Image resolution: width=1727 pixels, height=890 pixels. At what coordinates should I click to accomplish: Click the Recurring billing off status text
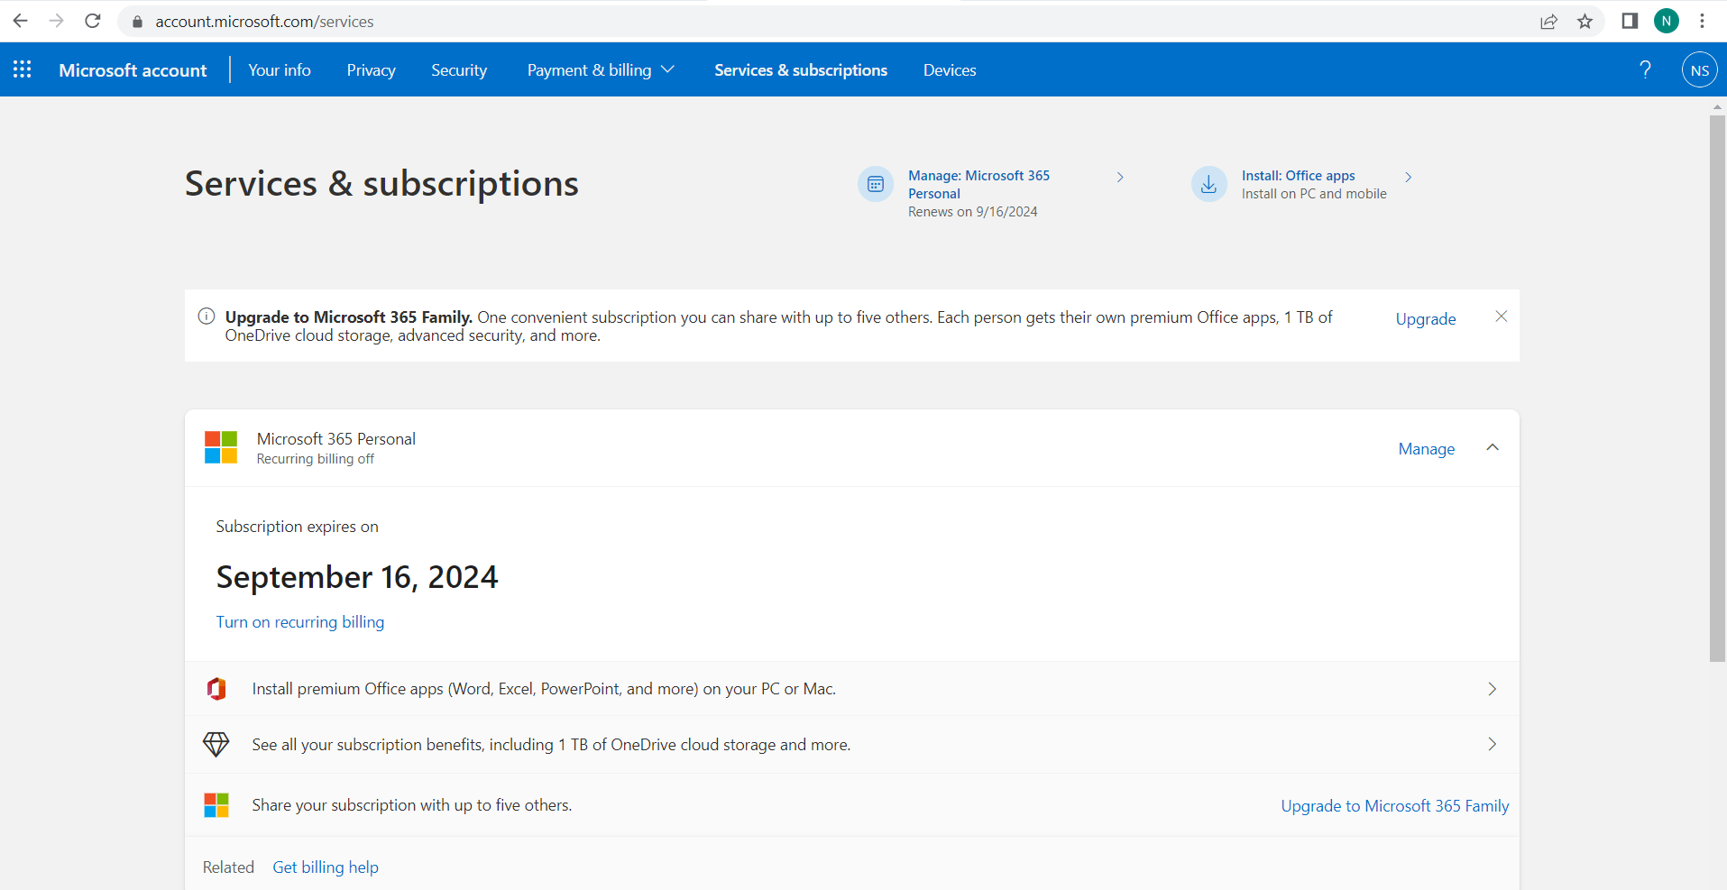[316, 459]
